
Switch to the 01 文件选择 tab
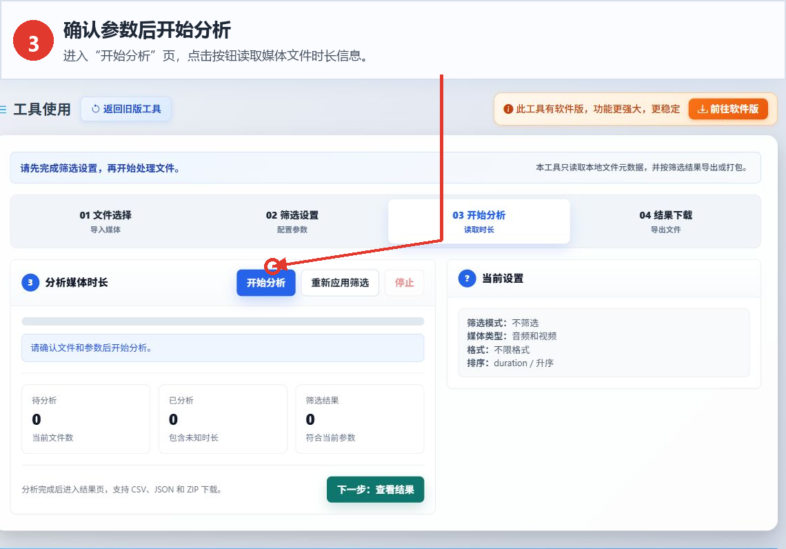pos(105,221)
